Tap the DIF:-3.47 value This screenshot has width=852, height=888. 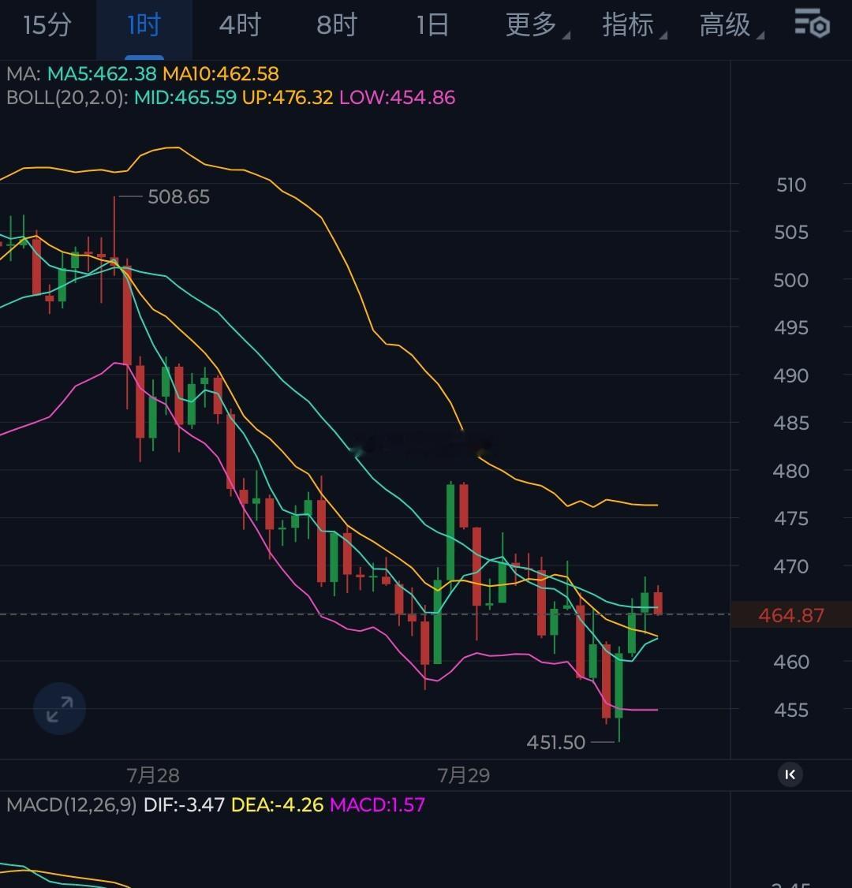[184, 804]
